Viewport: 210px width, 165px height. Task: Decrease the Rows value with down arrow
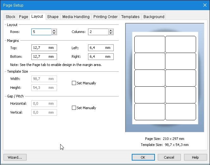(x=54, y=33)
